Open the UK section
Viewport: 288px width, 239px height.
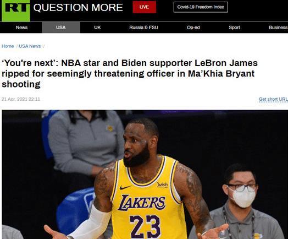pyautogui.click(x=97, y=28)
